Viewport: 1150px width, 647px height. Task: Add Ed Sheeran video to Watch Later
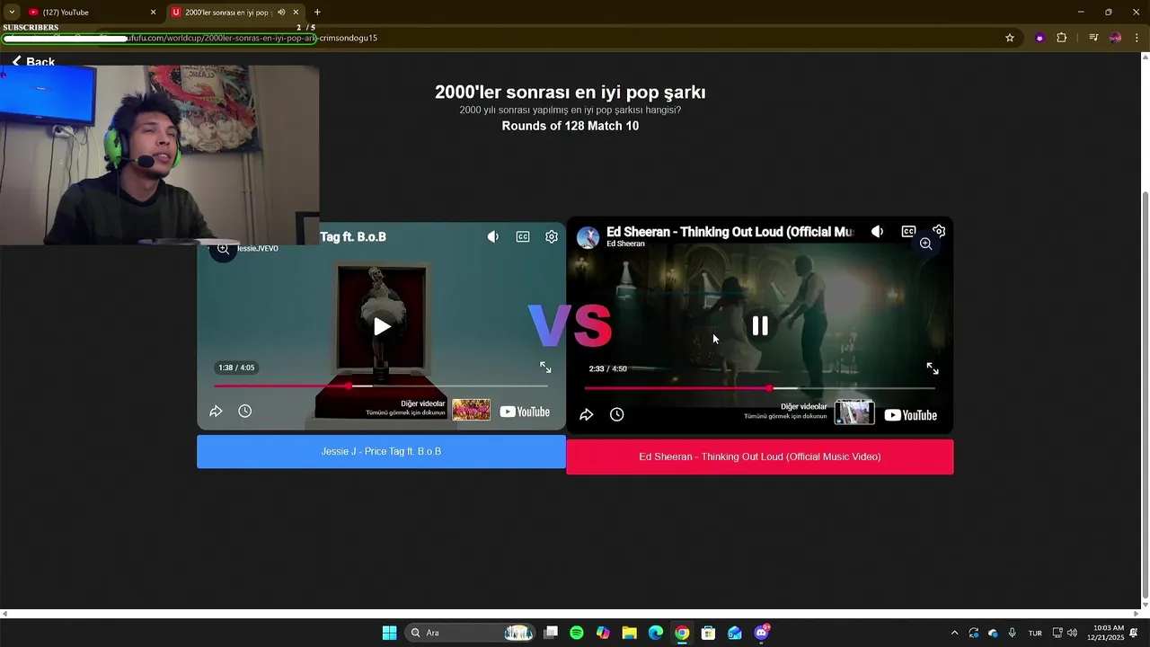point(616,414)
